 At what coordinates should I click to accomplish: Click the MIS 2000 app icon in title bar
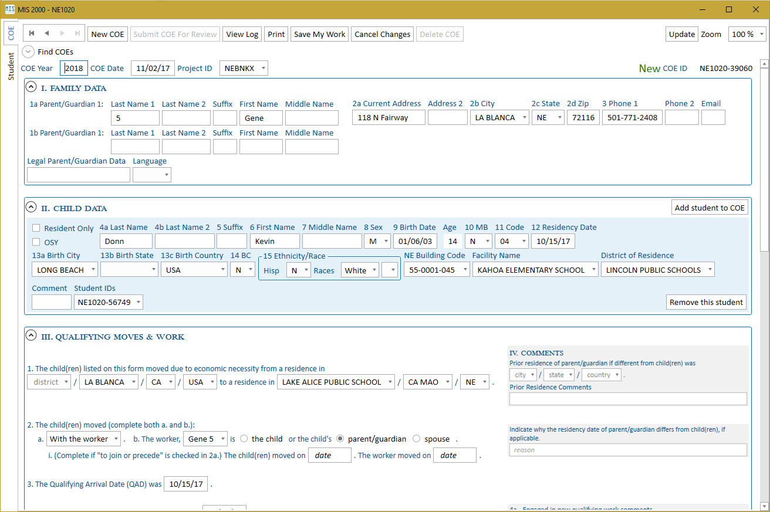(9, 9)
